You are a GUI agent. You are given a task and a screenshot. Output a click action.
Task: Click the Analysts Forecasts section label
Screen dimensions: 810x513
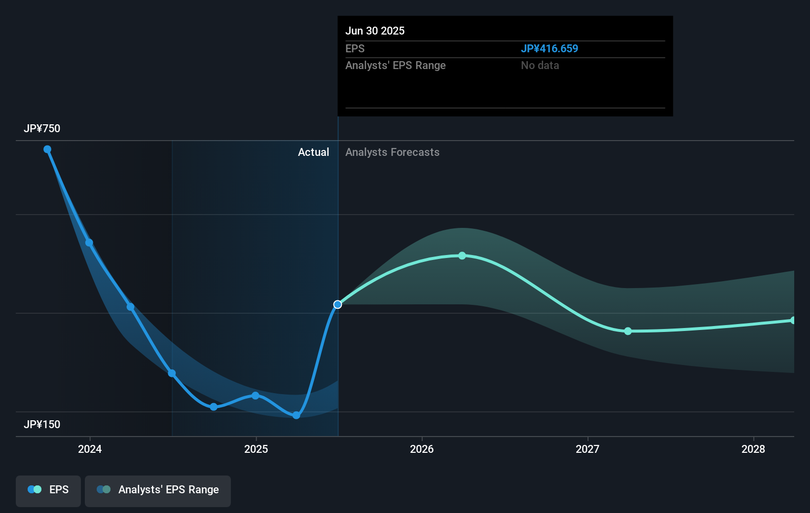[392, 152]
